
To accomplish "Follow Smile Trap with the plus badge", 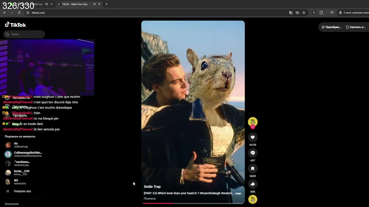I will click(x=253, y=127).
